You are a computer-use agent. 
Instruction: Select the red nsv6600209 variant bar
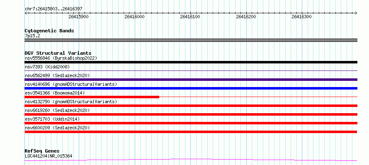[x=191, y=132]
